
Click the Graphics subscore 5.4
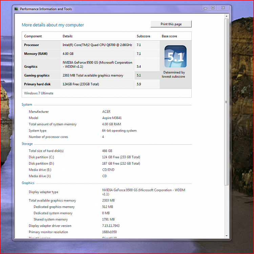pos(139,67)
